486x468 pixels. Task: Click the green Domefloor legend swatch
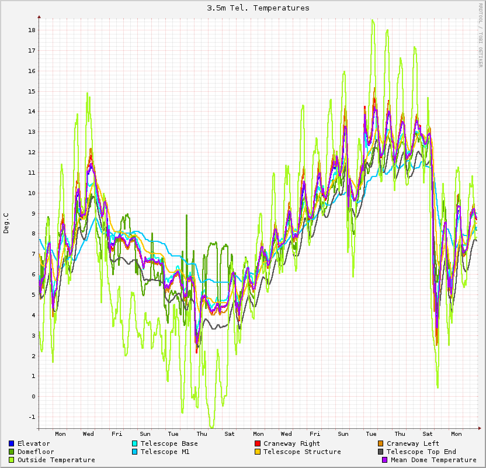pyautogui.click(x=12, y=452)
